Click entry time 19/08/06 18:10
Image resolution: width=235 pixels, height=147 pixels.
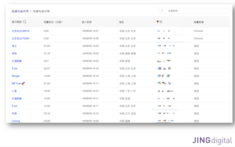(90, 113)
